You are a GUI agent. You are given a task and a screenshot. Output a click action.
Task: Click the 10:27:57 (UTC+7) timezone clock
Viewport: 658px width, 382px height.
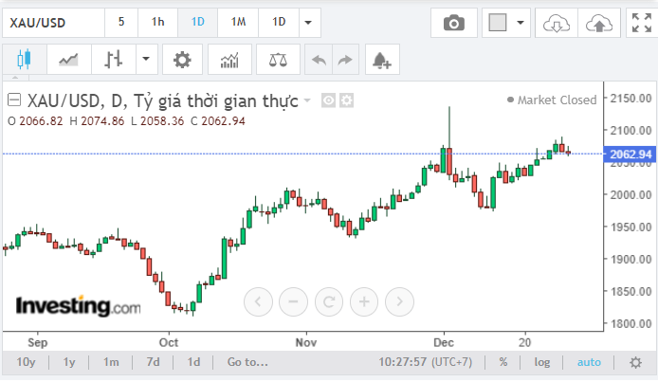(x=426, y=362)
